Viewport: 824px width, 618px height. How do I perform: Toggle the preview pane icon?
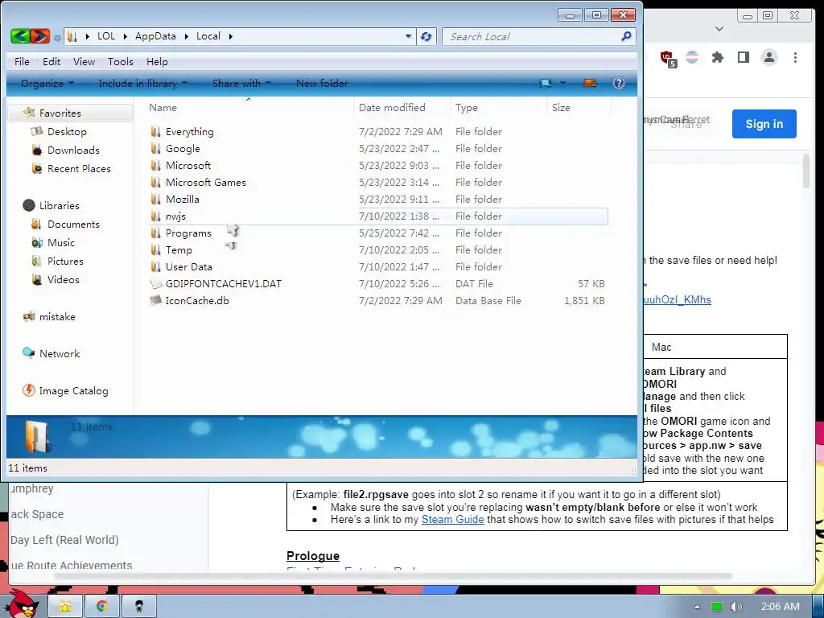pos(590,83)
